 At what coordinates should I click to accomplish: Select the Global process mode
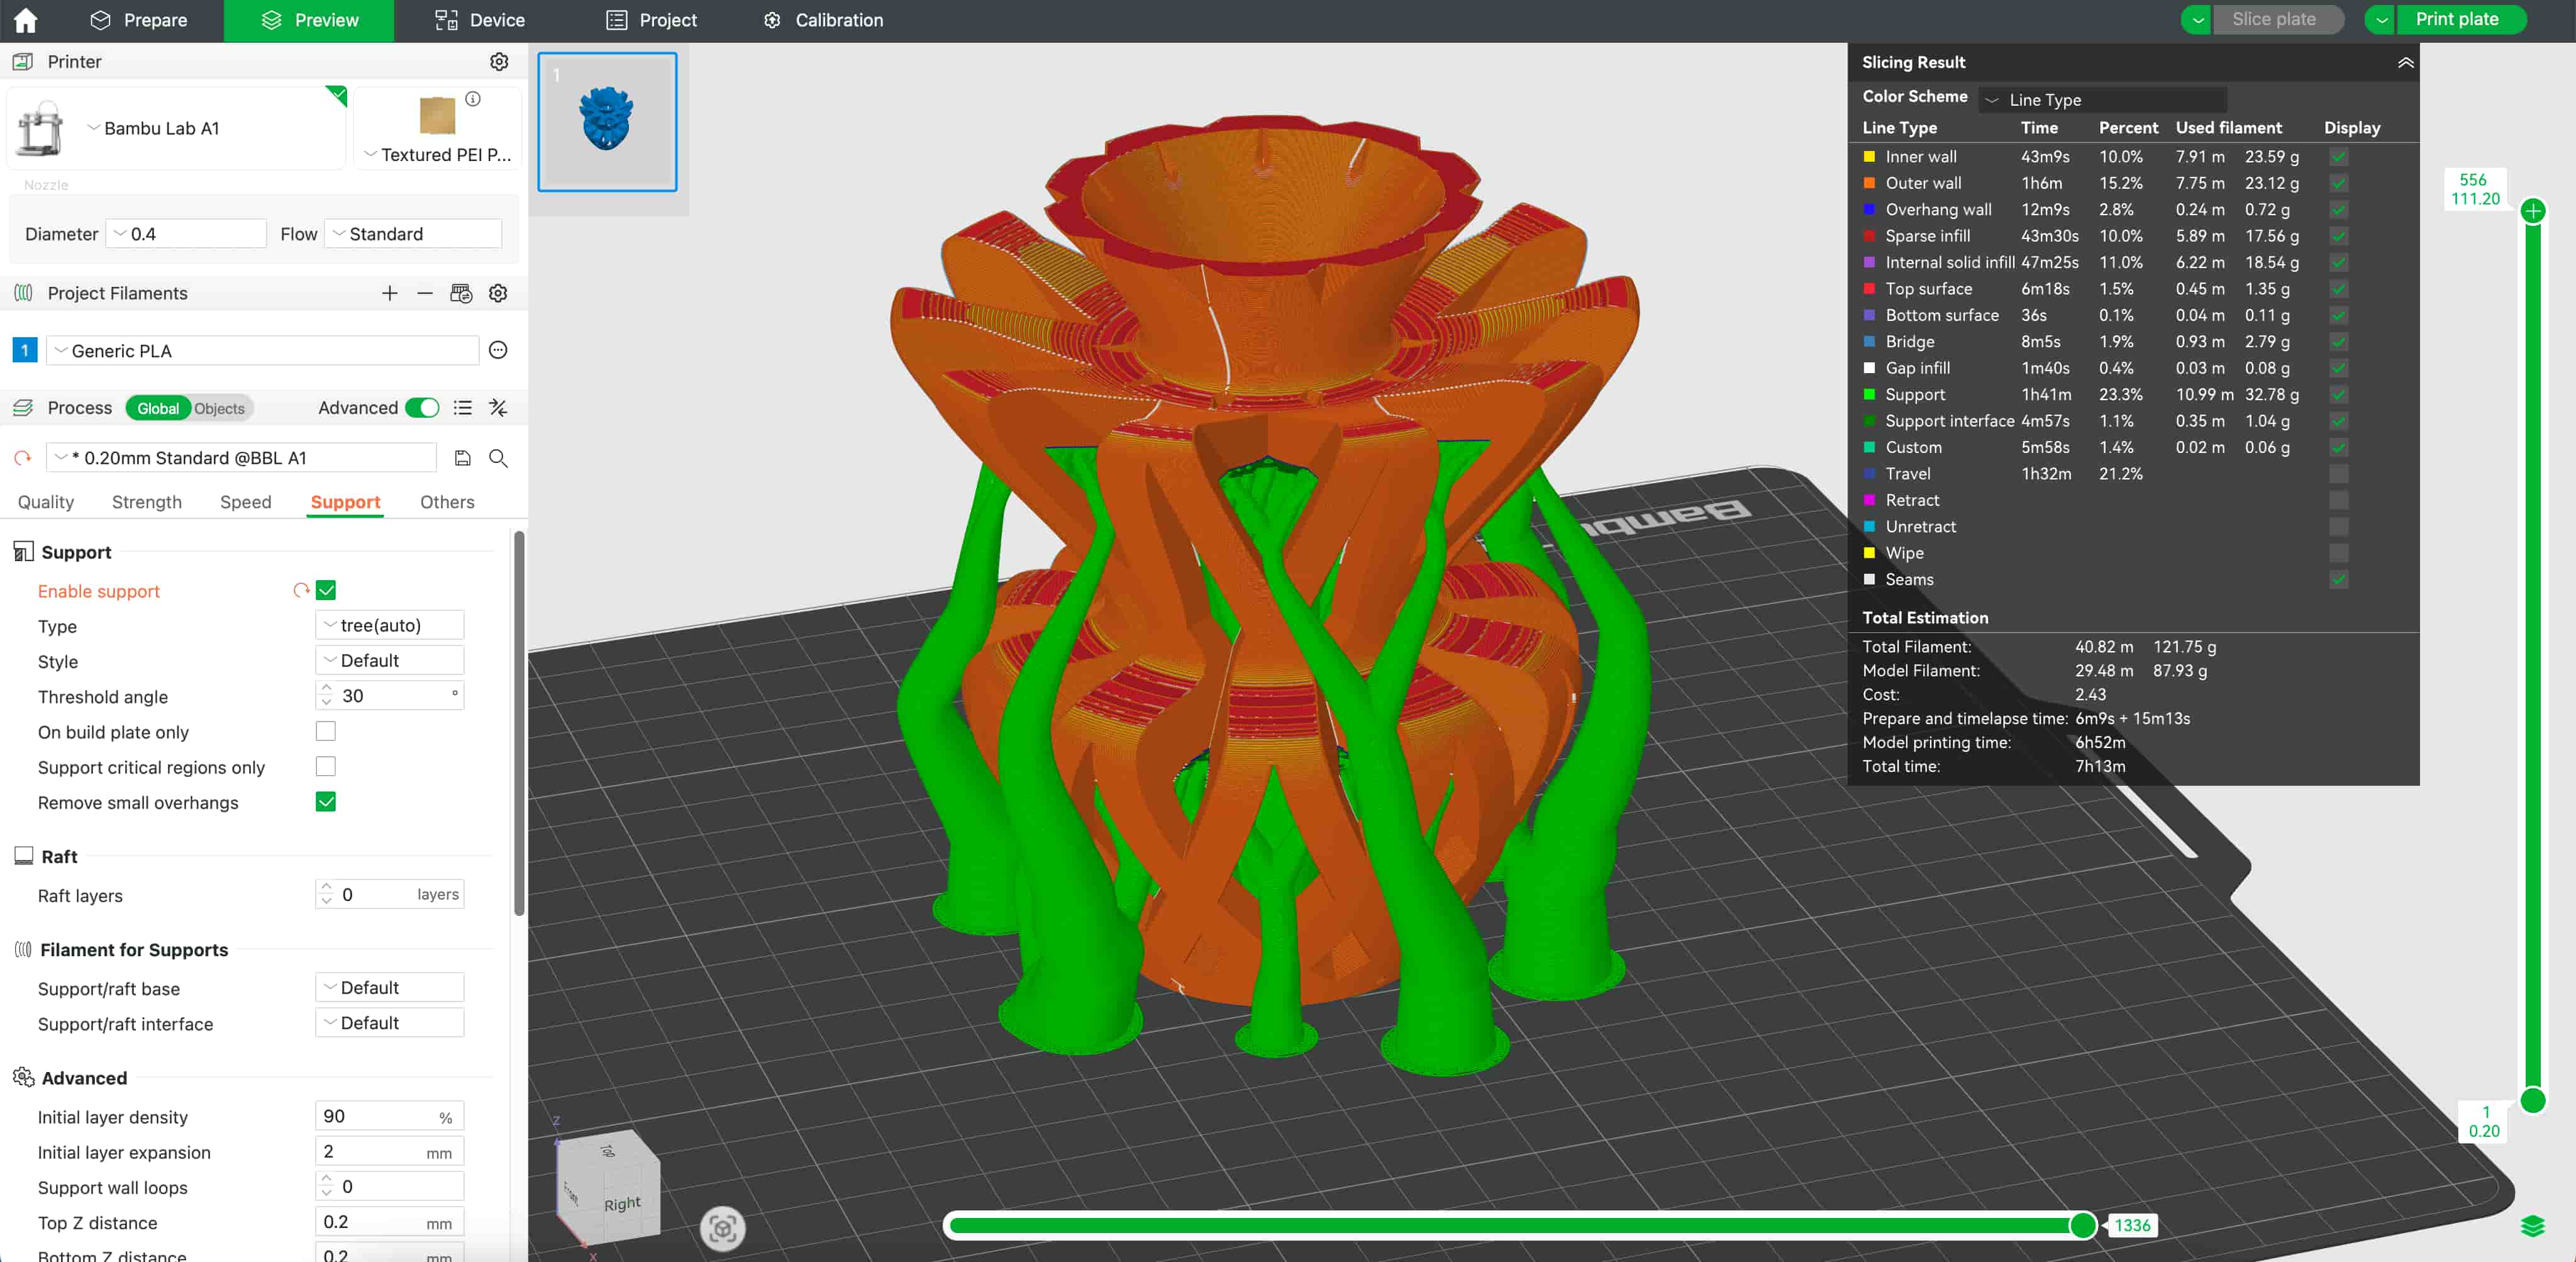(x=158, y=409)
